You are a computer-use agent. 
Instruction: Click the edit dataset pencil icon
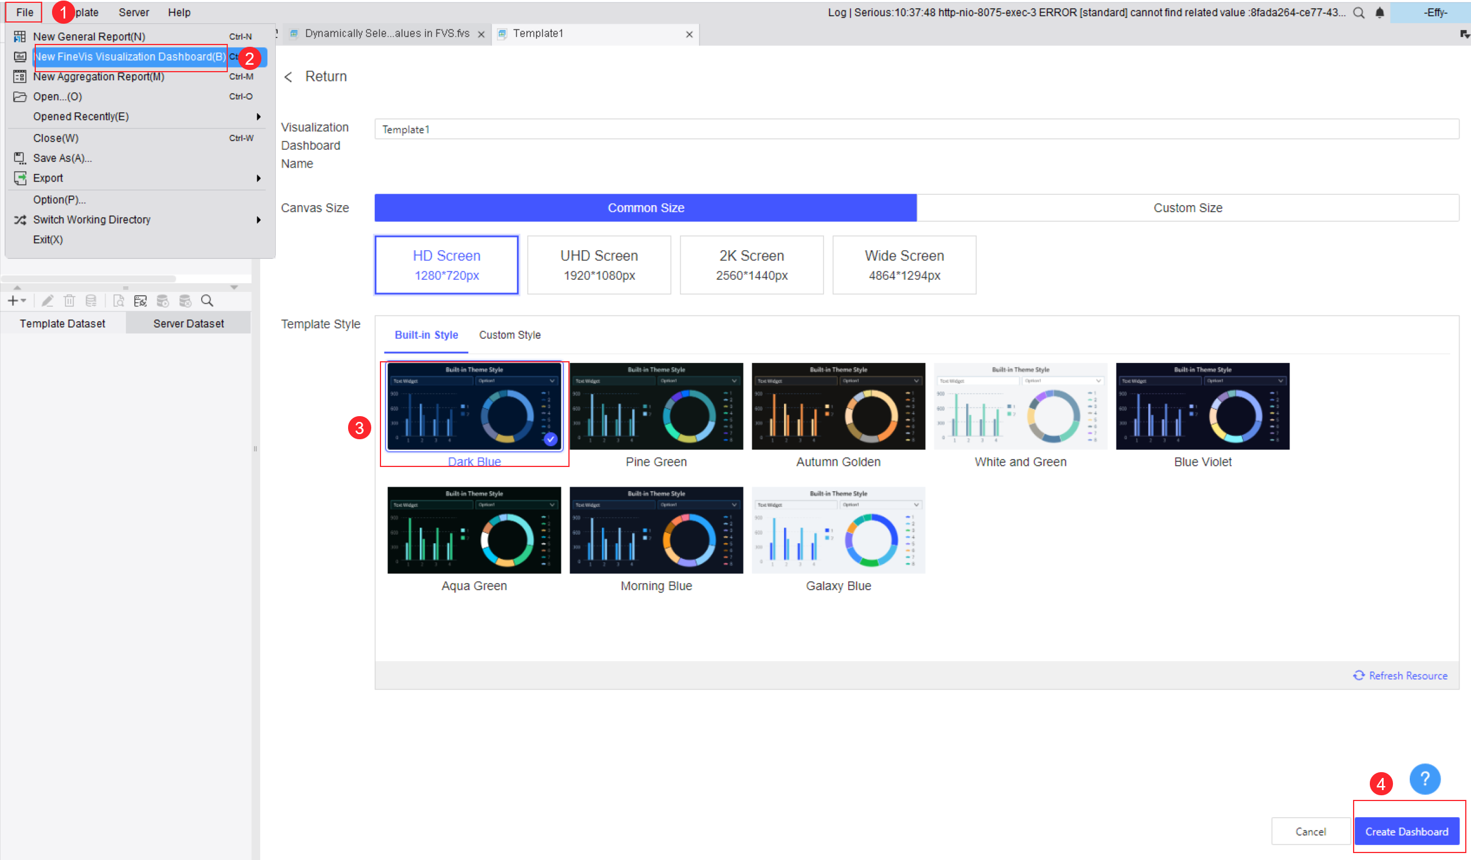47,301
